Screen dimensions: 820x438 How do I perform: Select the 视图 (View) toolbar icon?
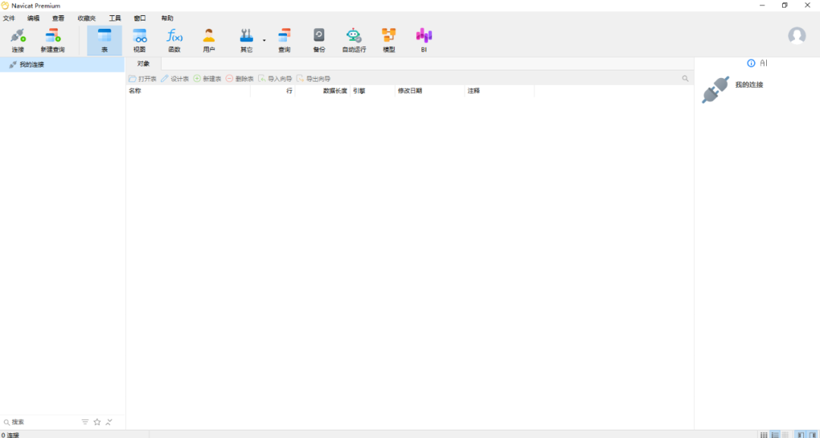pyautogui.click(x=140, y=39)
